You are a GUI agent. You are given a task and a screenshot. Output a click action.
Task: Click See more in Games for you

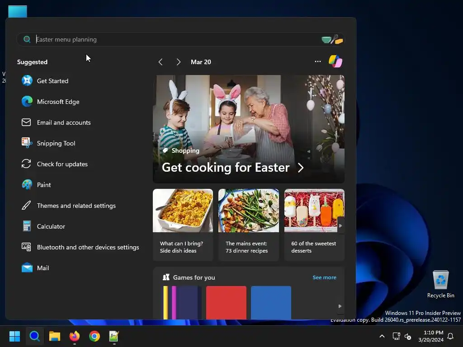pos(324,277)
